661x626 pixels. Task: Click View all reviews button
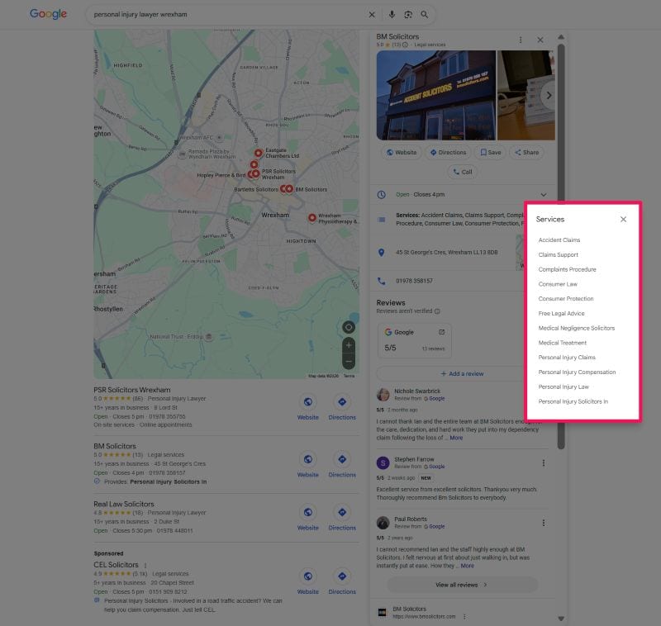click(x=462, y=585)
